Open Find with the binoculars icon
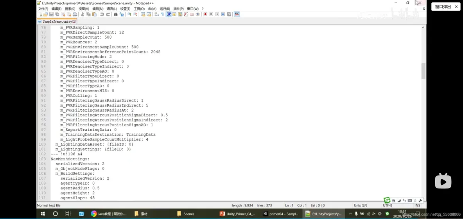463x219 pixels. 115,14
